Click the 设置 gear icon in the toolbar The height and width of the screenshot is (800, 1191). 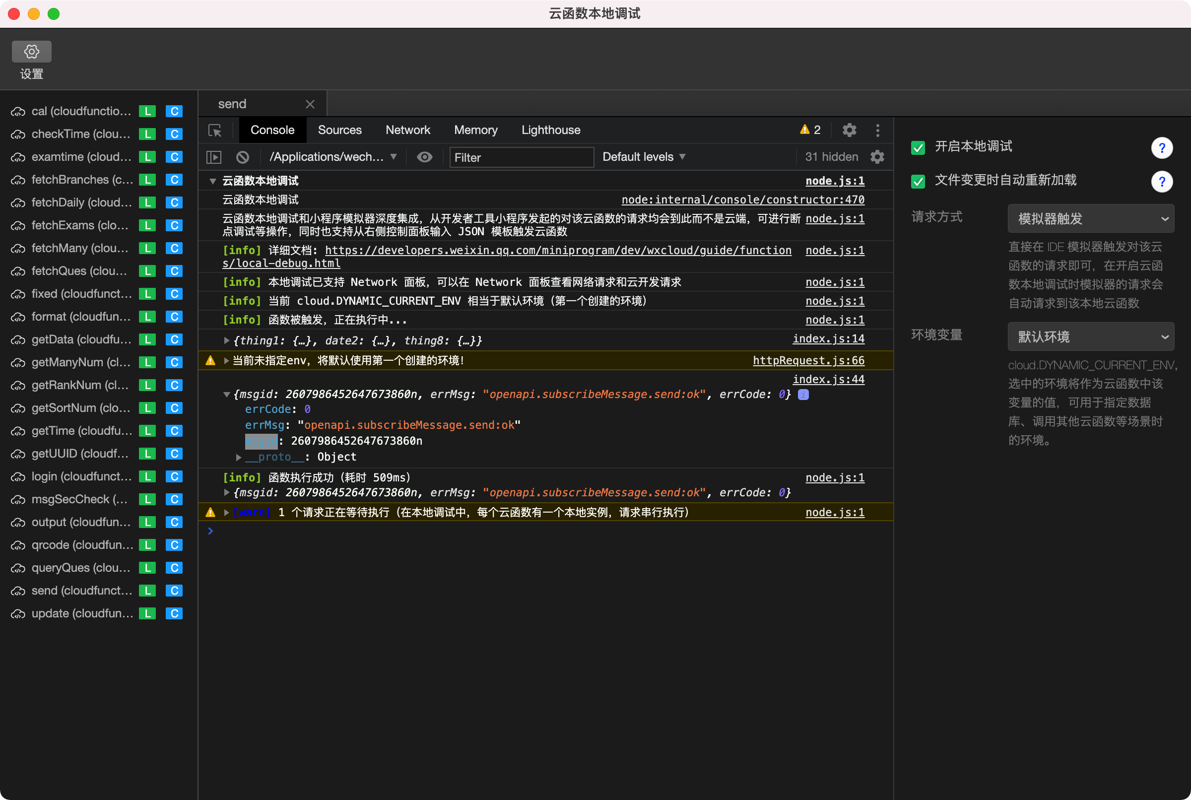point(32,52)
